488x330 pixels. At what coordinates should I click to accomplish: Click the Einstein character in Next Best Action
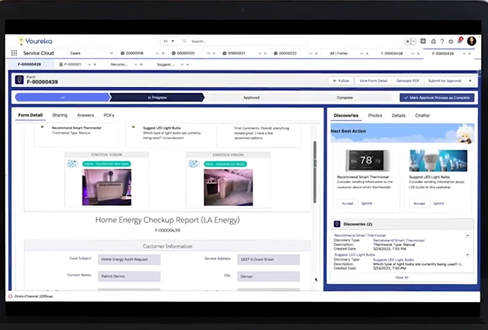pyautogui.click(x=465, y=134)
